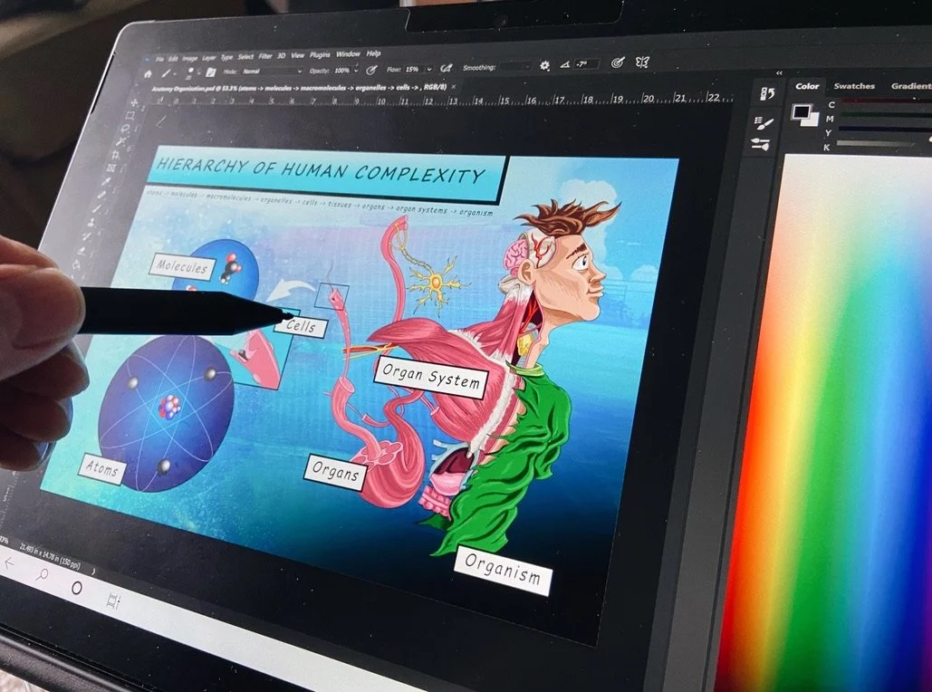932x692 pixels.
Task: Open Smoothing options gear
Action: coord(544,66)
